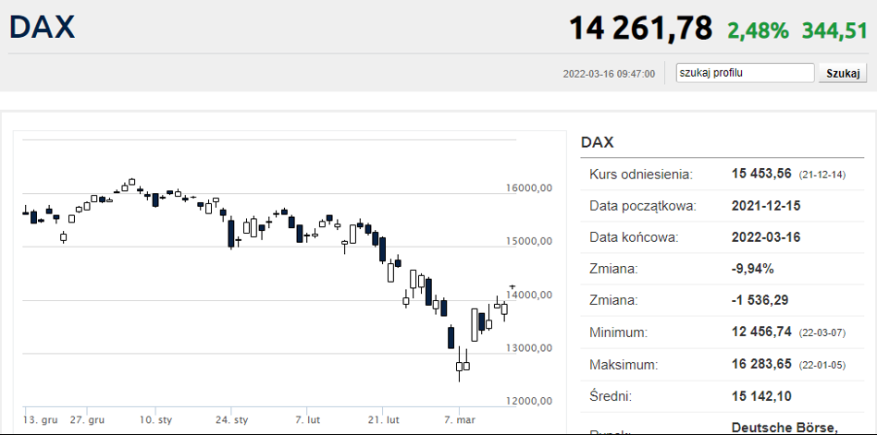Click the DAX heading above the statistics table
Image resolution: width=877 pixels, height=435 pixels.
tap(598, 142)
